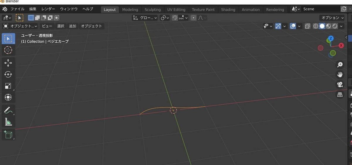This screenshot has height=165, width=352.
Task: Choose the Rotate tool
Action: (x=8, y=74)
